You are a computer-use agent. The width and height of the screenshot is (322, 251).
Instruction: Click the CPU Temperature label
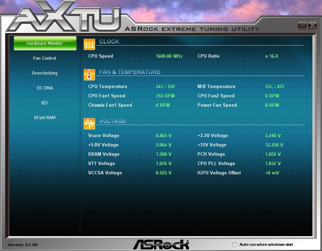tap(108, 87)
